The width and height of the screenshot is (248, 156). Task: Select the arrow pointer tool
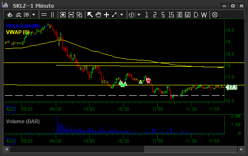[90, 15]
